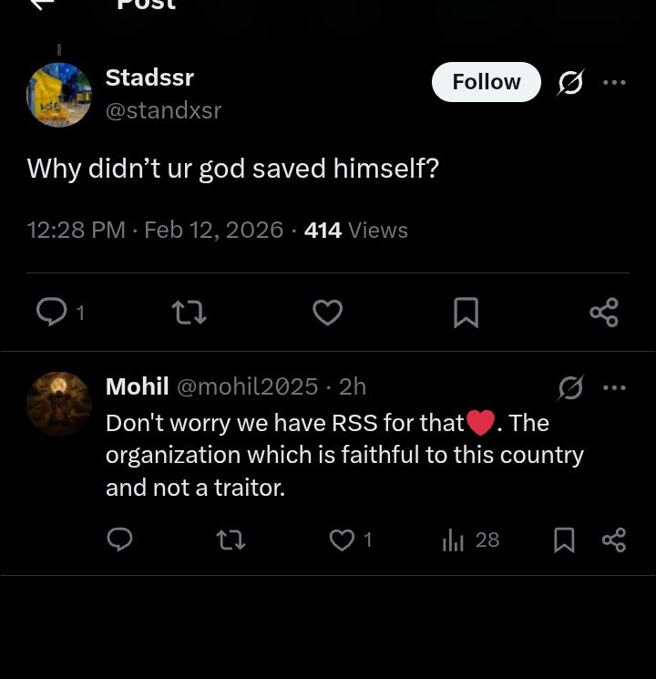Open the @standxsr handle
The width and height of the screenshot is (656, 679).
pos(163,110)
